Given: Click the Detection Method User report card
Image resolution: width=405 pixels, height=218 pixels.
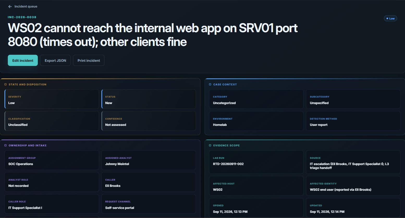Looking at the screenshot, I should (353, 121).
